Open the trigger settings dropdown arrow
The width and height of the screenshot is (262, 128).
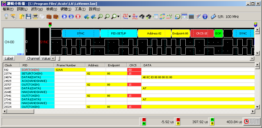pyautogui.click(x=130, y=16)
